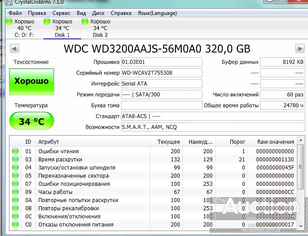Screen dimensions: 308x236
Task: Click the status dot for Ошибки позиционирования
Action: click(x=15, y=184)
